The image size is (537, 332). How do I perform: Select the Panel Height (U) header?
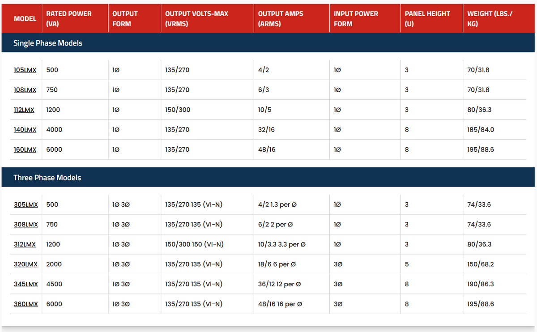pos(427,18)
